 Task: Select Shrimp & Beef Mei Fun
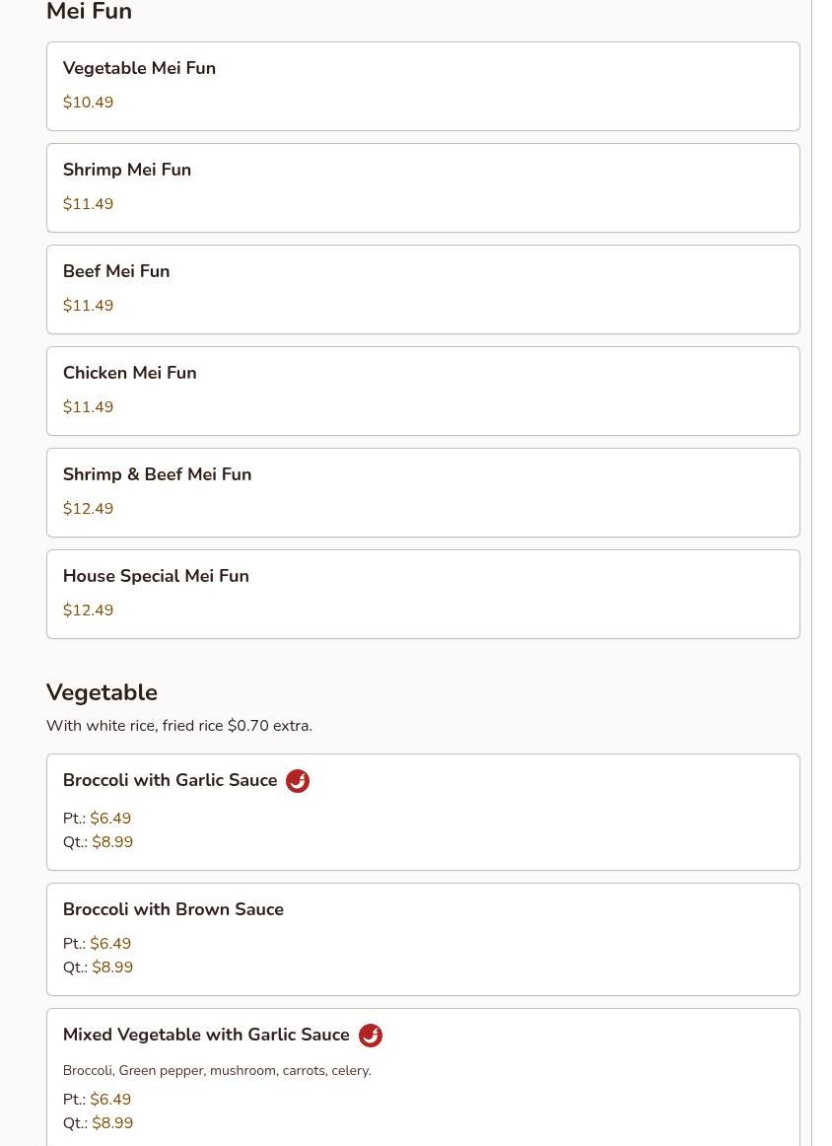pyautogui.click(x=422, y=492)
